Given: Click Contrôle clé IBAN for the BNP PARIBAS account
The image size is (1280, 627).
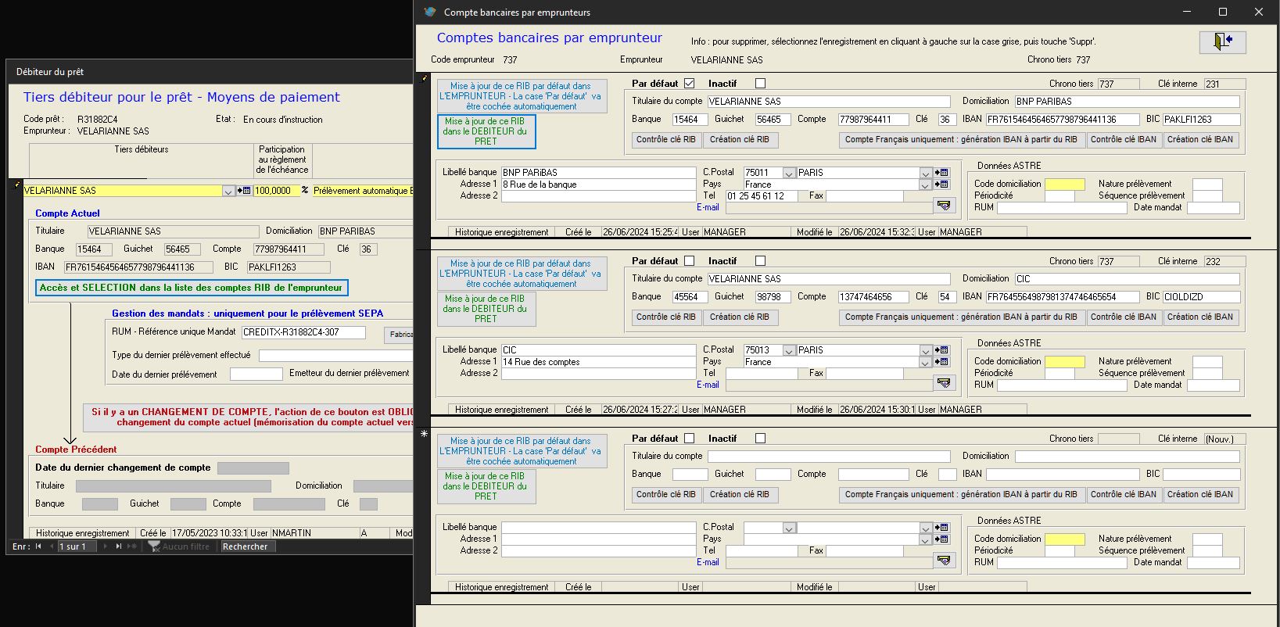Looking at the screenshot, I should pyautogui.click(x=1124, y=140).
